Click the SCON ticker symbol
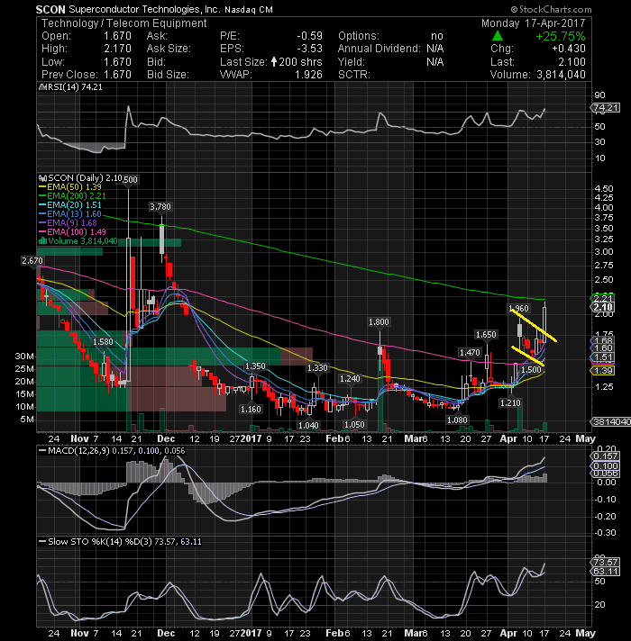631x641 pixels. pyautogui.click(x=50, y=9)
